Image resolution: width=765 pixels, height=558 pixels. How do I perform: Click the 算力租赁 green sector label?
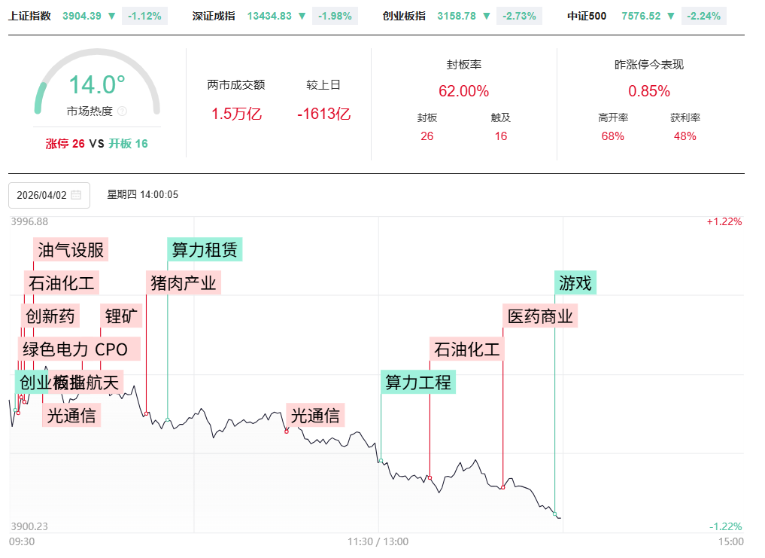pos(205,249)
